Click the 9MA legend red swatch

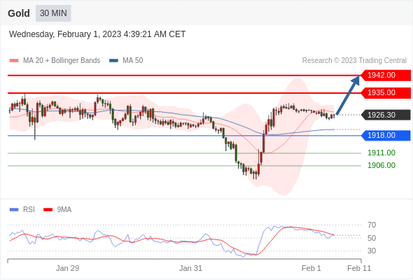(48, 210)
